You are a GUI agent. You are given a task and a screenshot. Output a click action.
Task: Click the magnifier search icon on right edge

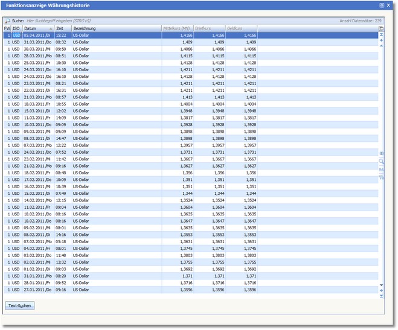coord(381,162)
